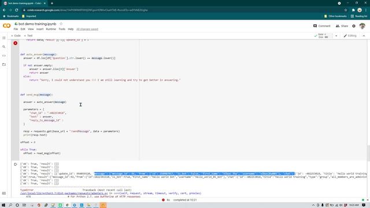Expand the RAM and Disk runtime dropdown arrow
The height and width of the screenshot is (208, 370).
point(336,36)
